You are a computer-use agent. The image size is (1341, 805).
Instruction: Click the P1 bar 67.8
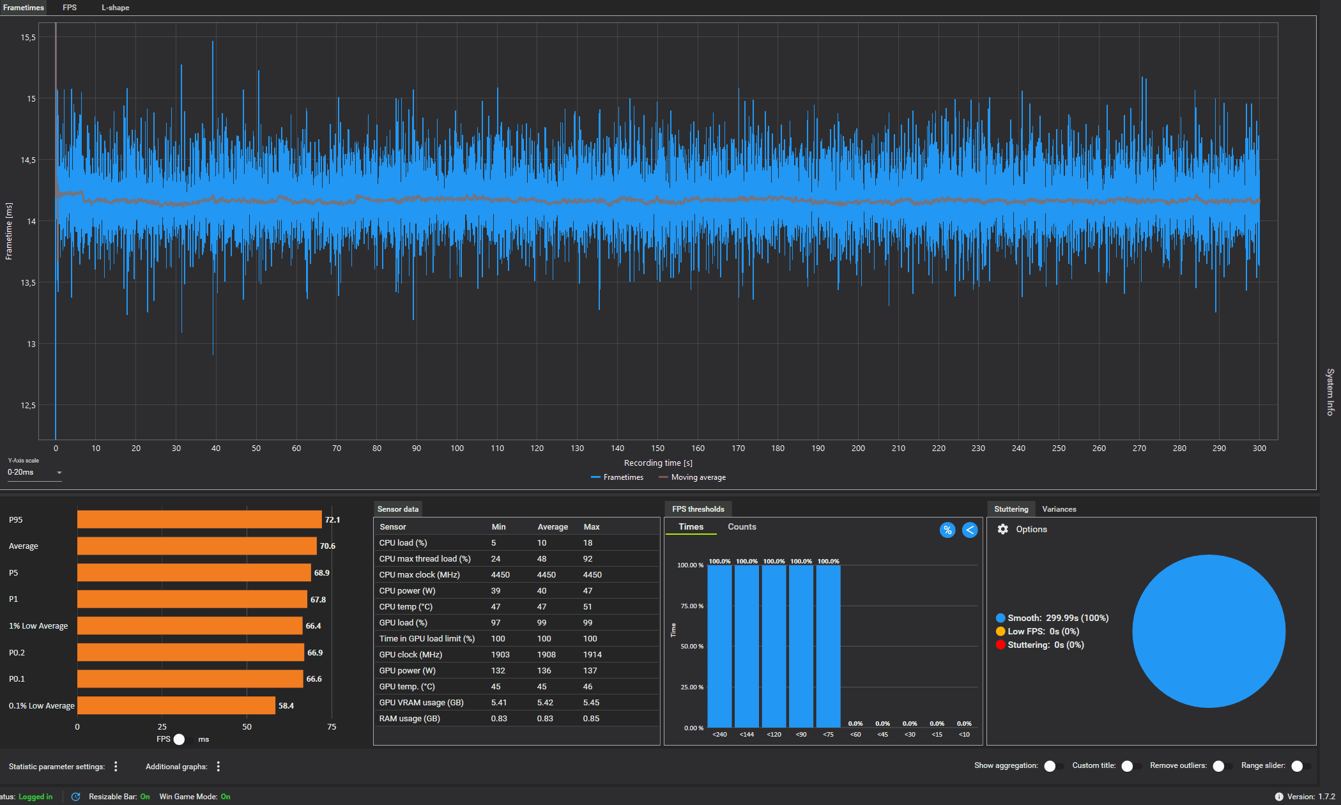(x=192, y=599)
